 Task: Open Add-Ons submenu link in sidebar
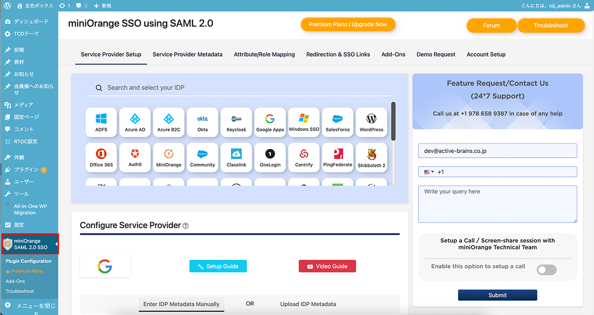pos(15,281)
